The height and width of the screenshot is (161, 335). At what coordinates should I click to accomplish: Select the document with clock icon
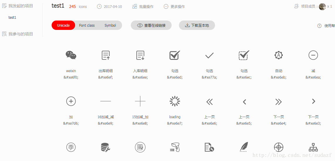[209, 147]
